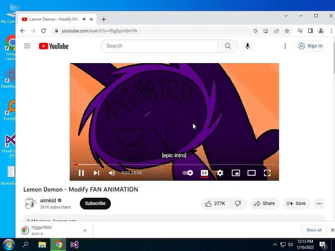
Task: Select the address bar URL
Action: tap(99, 31)
